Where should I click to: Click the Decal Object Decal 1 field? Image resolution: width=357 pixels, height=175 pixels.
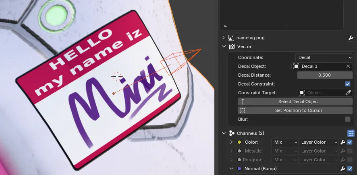point(322,66)
